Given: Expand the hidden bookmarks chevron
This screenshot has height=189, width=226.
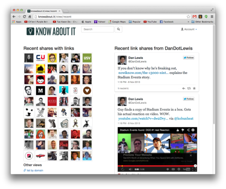Looking at the screenshot, I should pos(188,22).
